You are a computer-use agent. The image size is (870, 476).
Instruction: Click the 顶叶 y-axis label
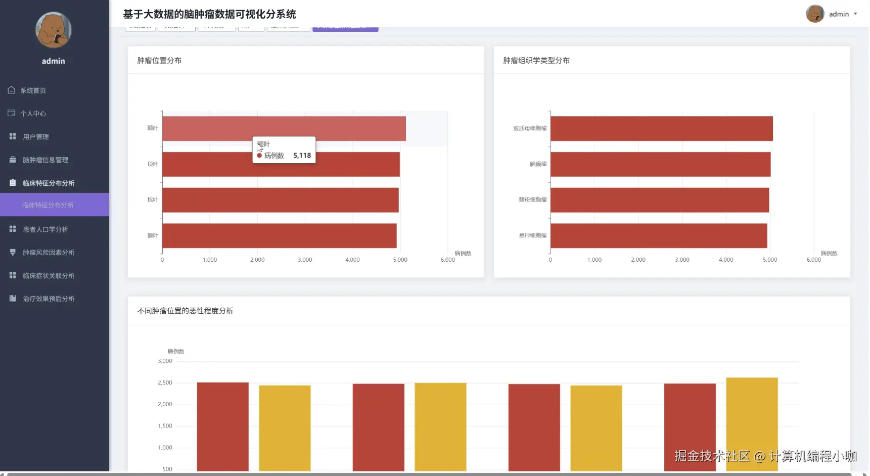[x=153, y=164]
